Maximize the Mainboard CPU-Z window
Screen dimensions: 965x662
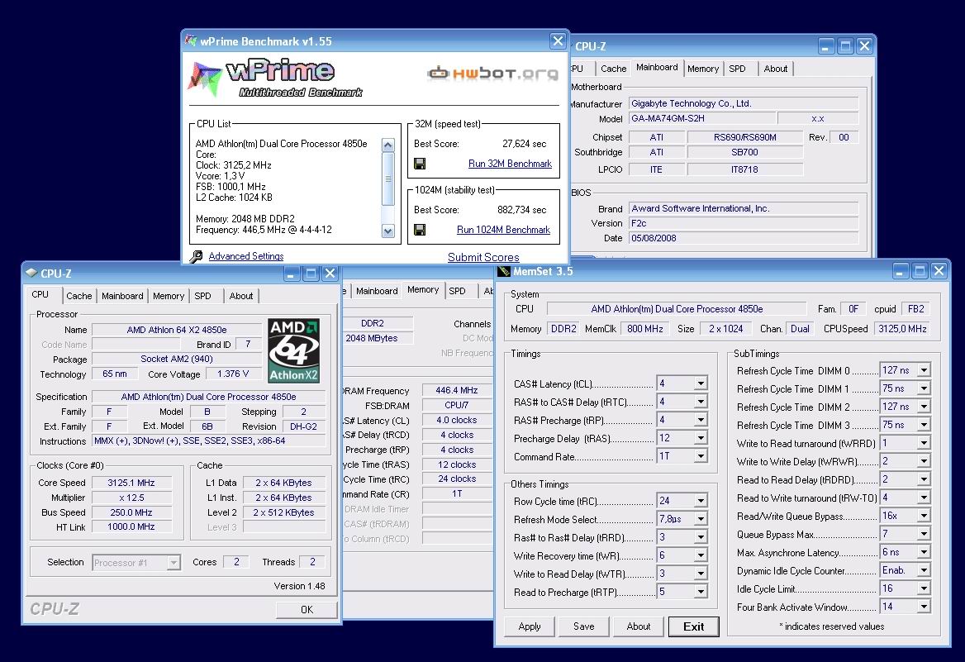[x=845, y=46]
